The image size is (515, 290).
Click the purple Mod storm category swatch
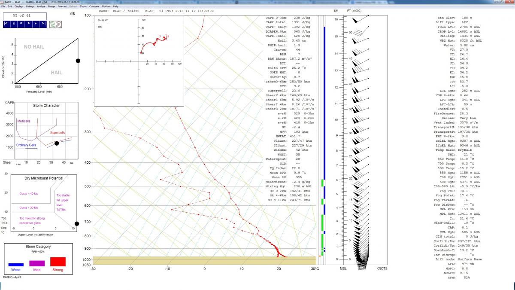tap(36, 263)
